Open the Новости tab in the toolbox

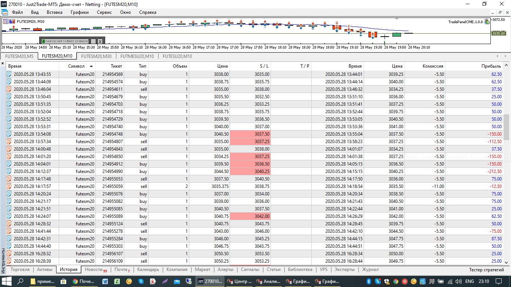click(95, 269)
